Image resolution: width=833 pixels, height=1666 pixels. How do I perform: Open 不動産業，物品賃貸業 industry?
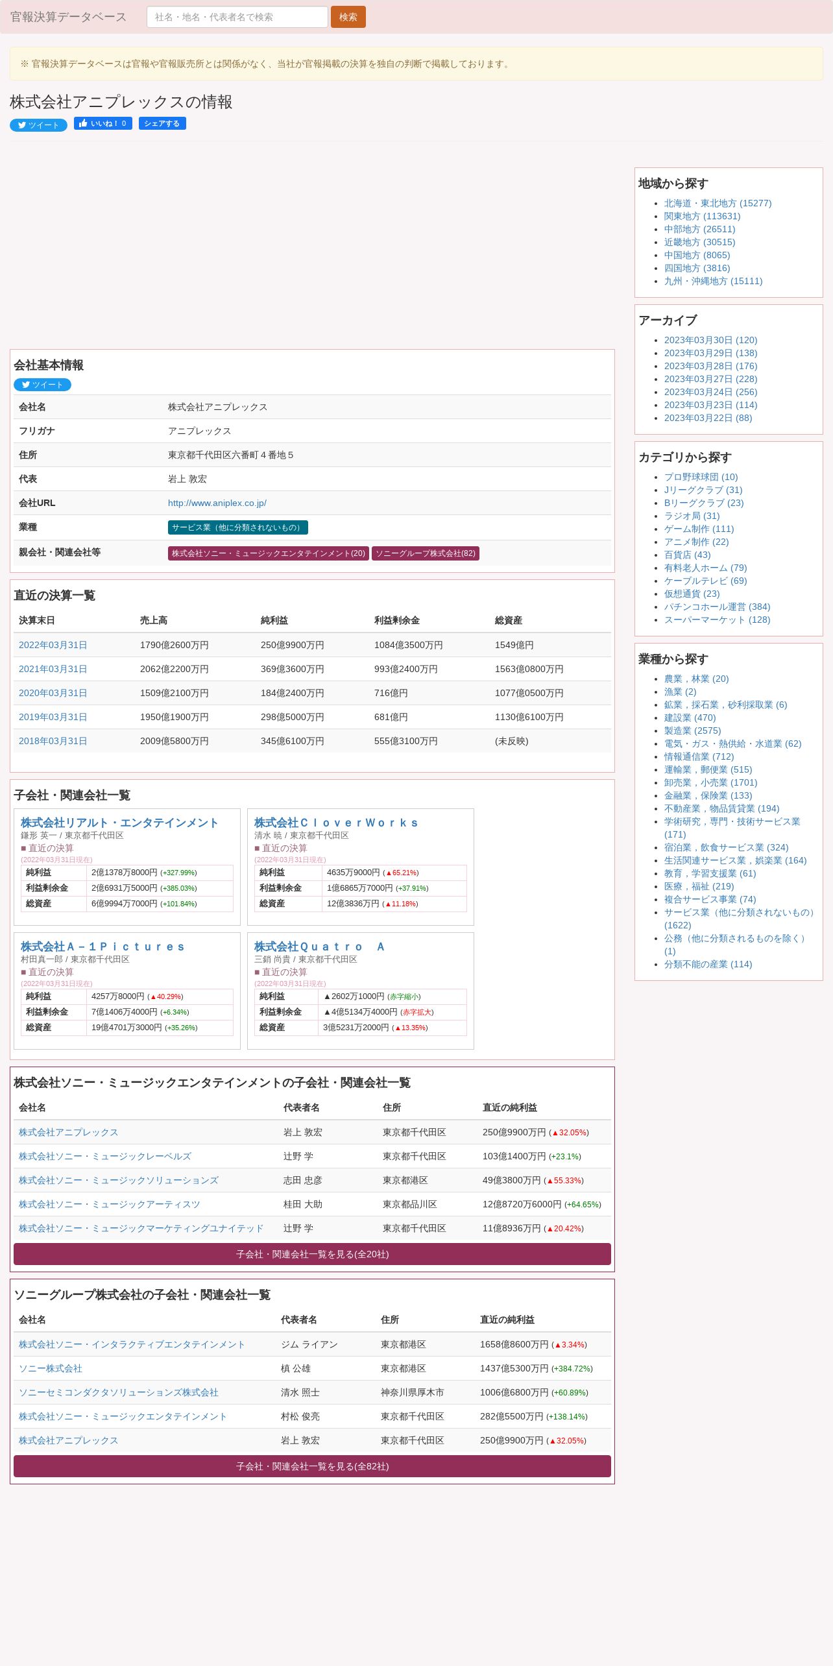(721, 808)
